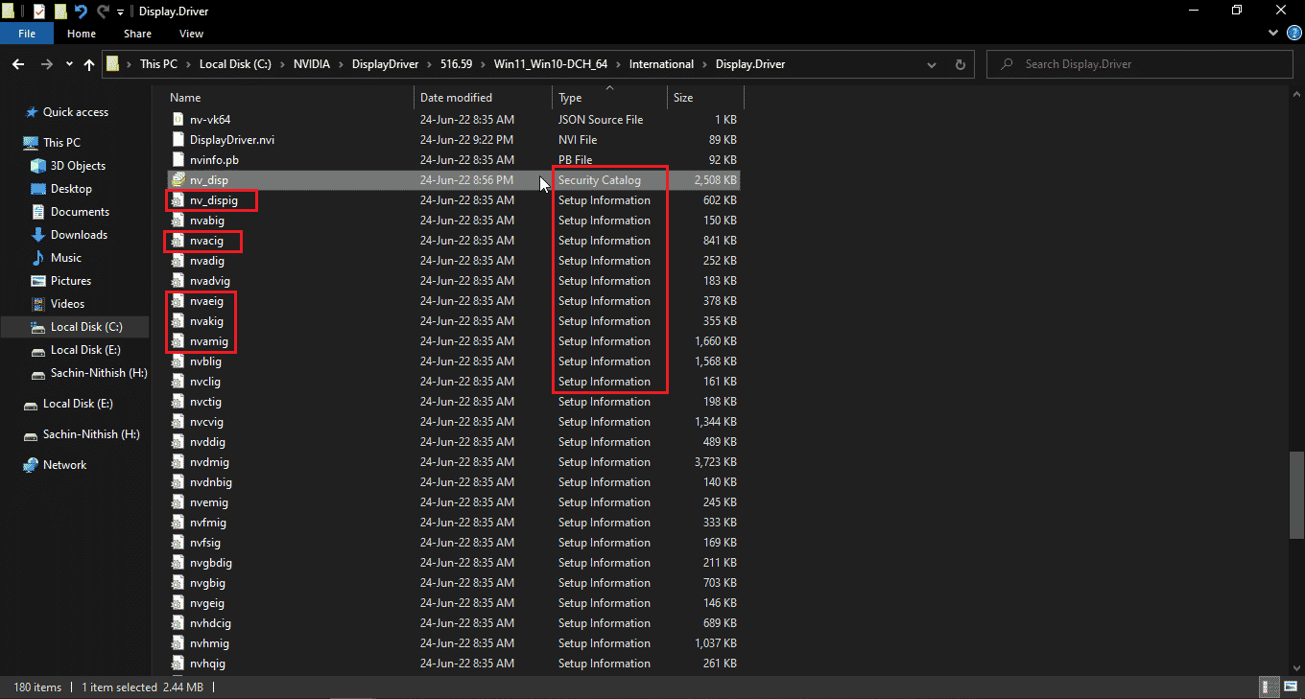Screen dimensions: 1305x699
Task: Select the nvakig file name
Action: (x=206, y=321)
